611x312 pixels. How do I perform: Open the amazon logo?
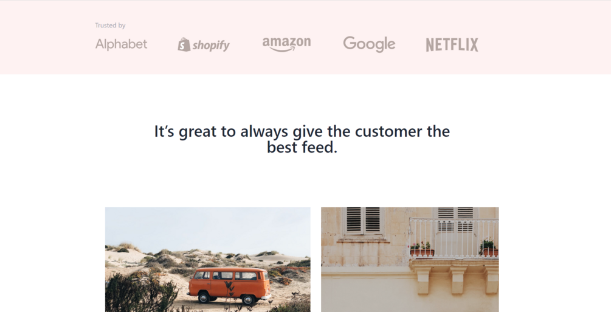286,44
